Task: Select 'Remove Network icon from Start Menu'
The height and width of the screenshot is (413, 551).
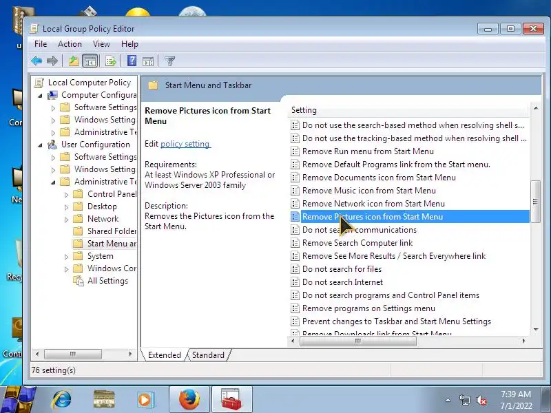Action: (x=373, y=204)
